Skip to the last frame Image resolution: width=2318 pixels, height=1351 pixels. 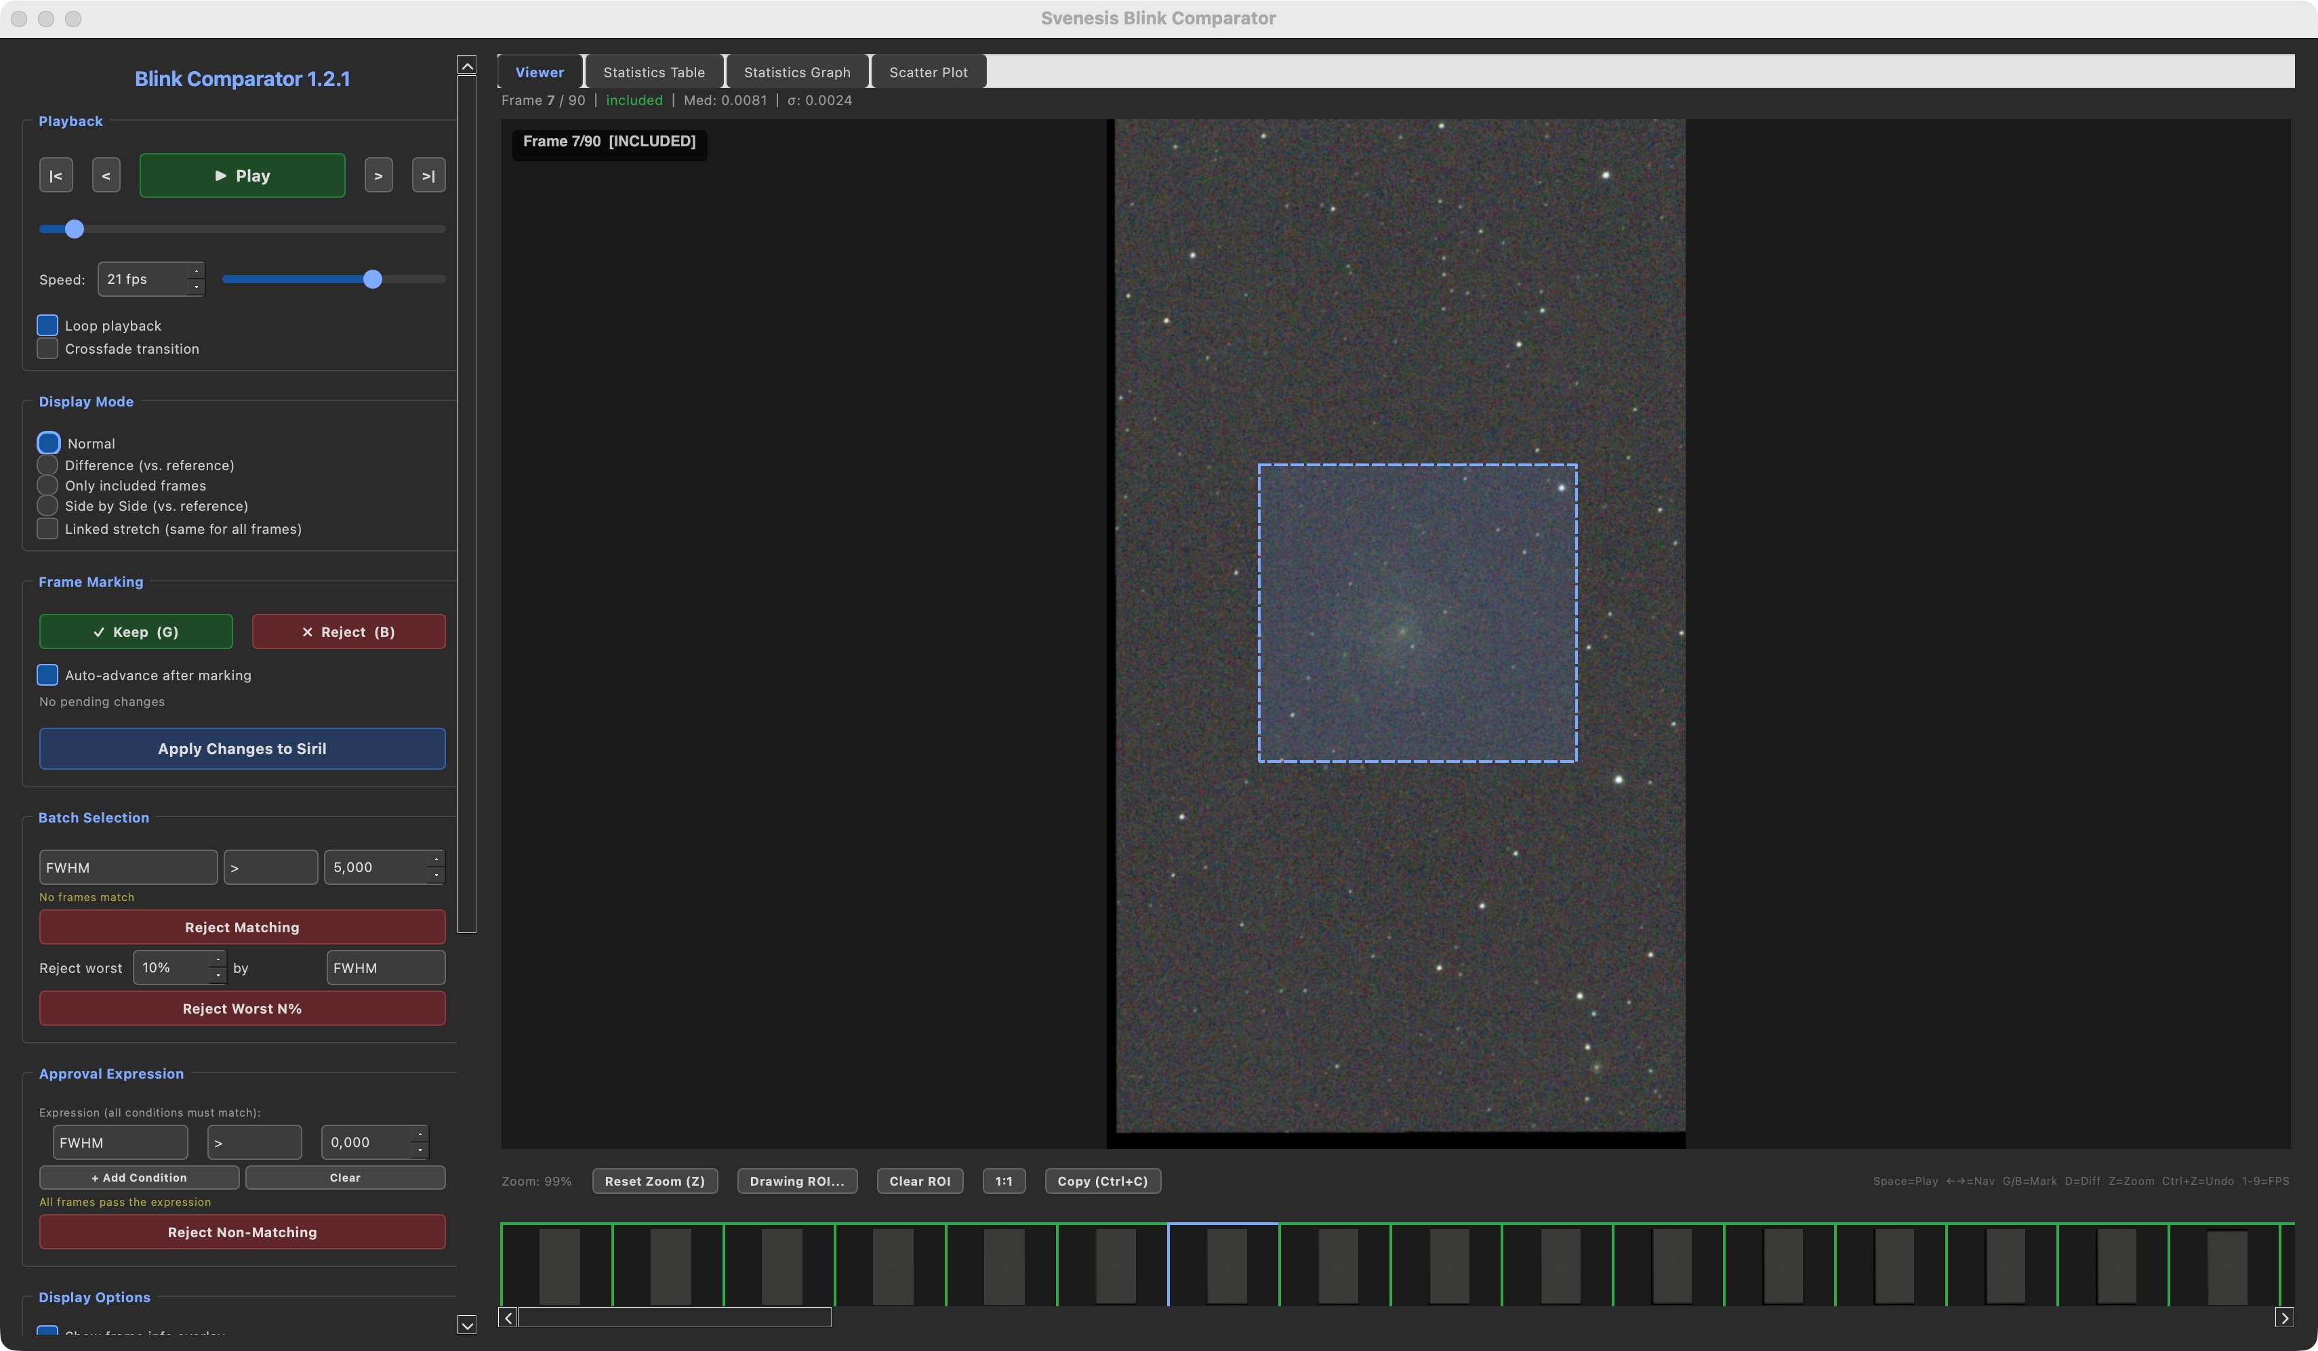point(428,175)
